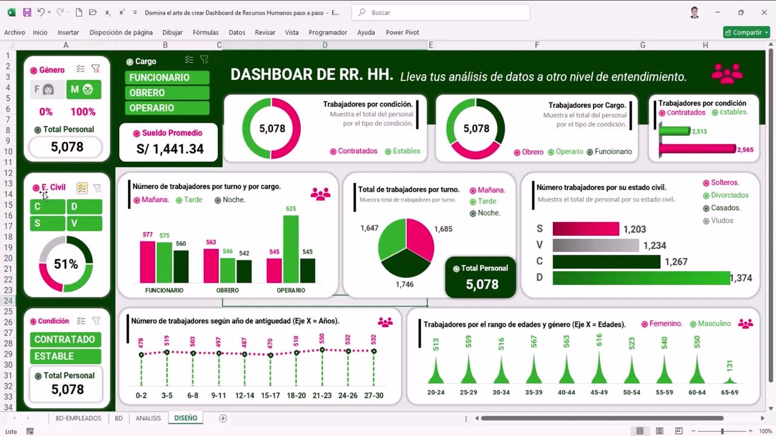This screenshot has width=776, height=436.
Task: Open the Fórmulas ribbon tab
Action: tap(206, 33)
